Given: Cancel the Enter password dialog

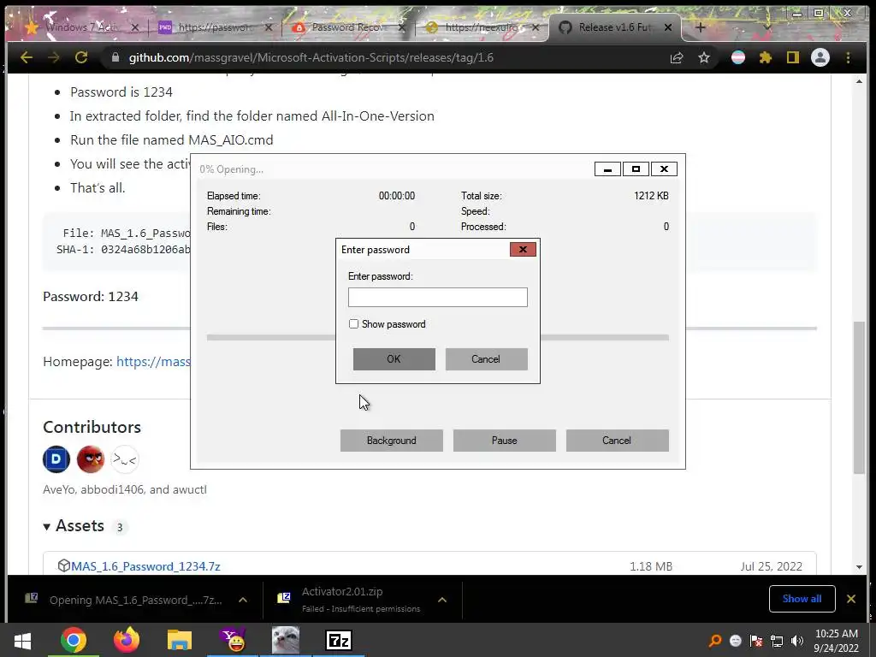Looking at the screenshot, I should 486,359.
